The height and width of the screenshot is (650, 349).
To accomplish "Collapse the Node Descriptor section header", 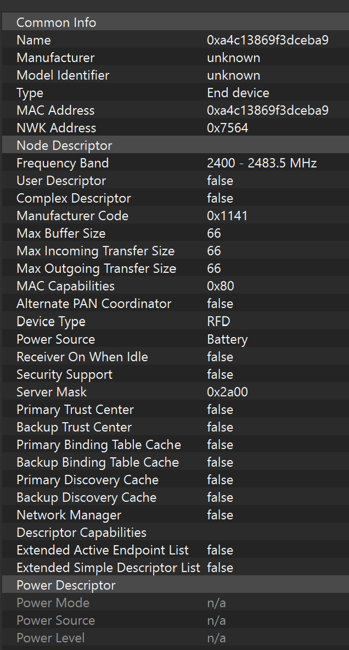I will [64, 145].
